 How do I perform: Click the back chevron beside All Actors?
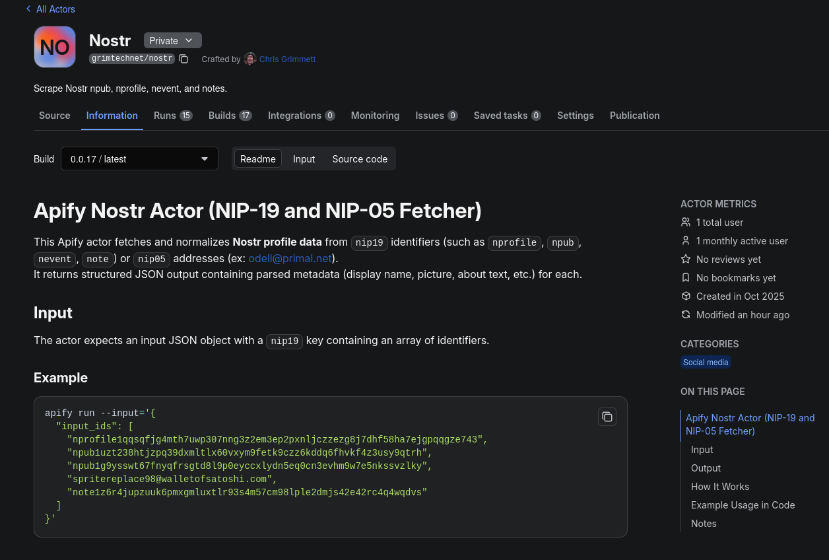pyautogui.click(x=28, y=9)
